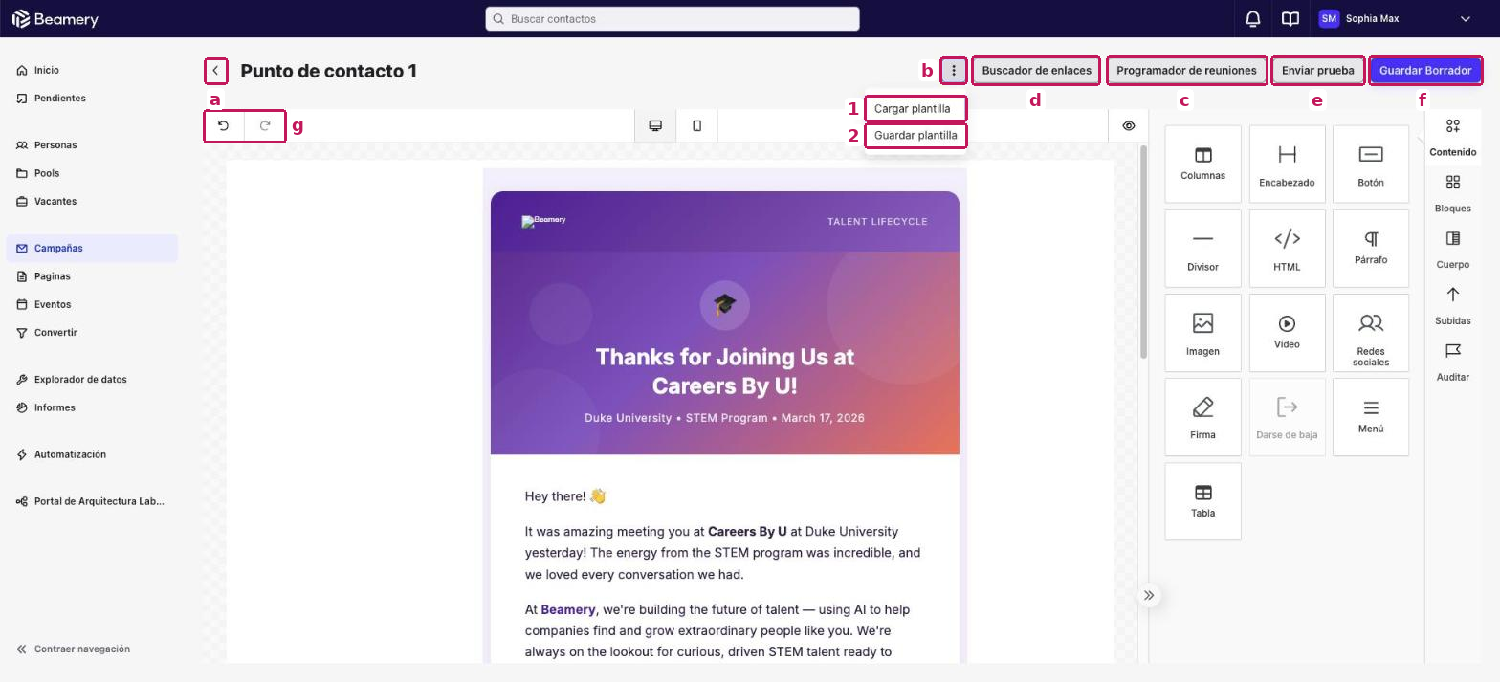Image resolution: width=1500 pixels, height=682 pixels.
Task: Open Automatización in the sidebar
Action: [x=92, y=454]
